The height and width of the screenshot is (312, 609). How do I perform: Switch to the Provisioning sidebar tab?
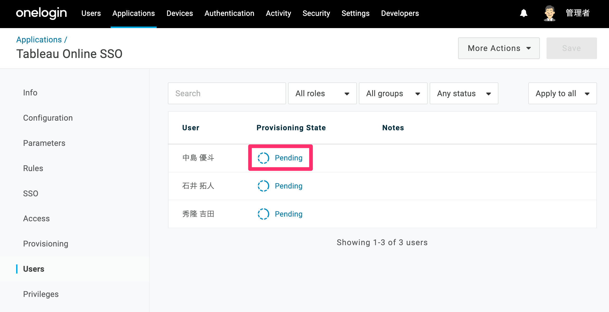coord(46,244)
